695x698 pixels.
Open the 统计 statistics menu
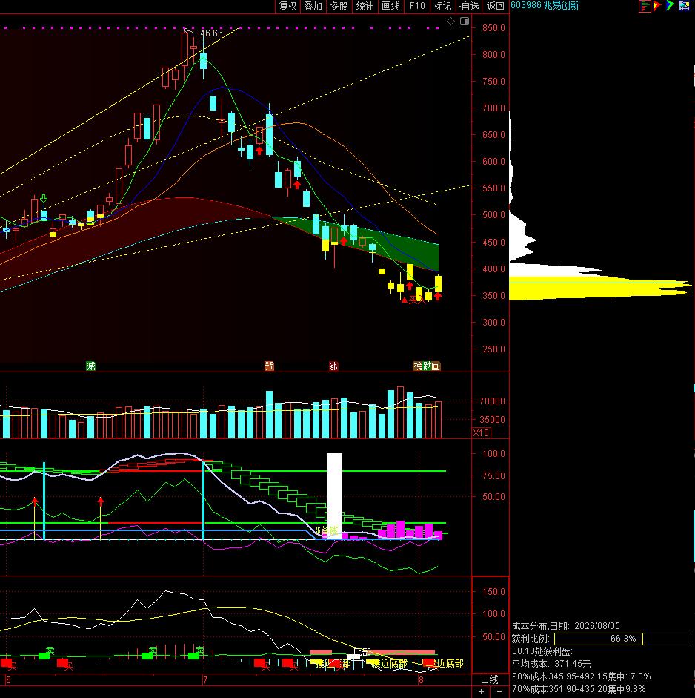click(x=365, y=6)
